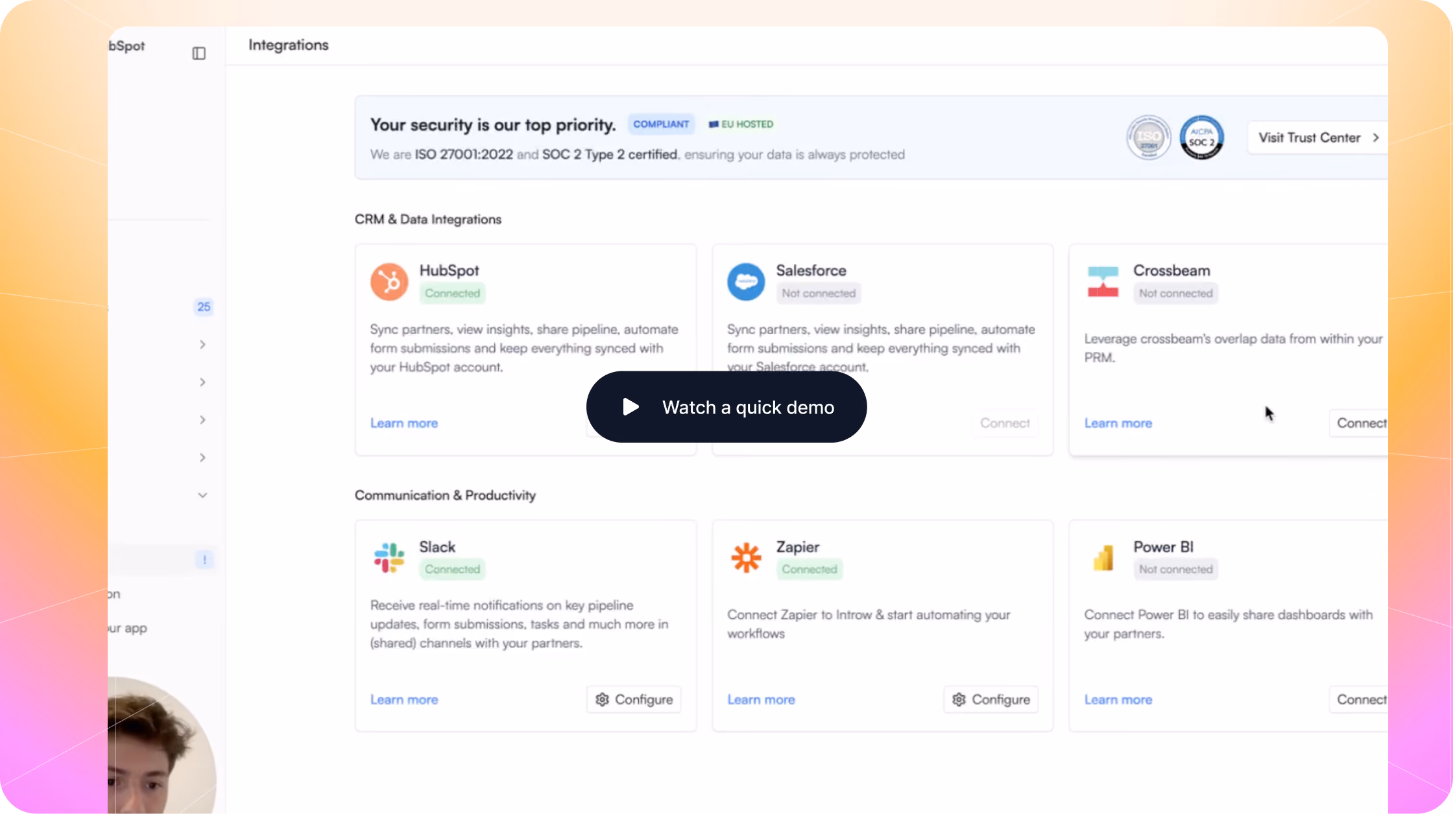The image size is (1453, 814).
Task: Click the HubSpot logo icon
Action: (x=389, y=282)
